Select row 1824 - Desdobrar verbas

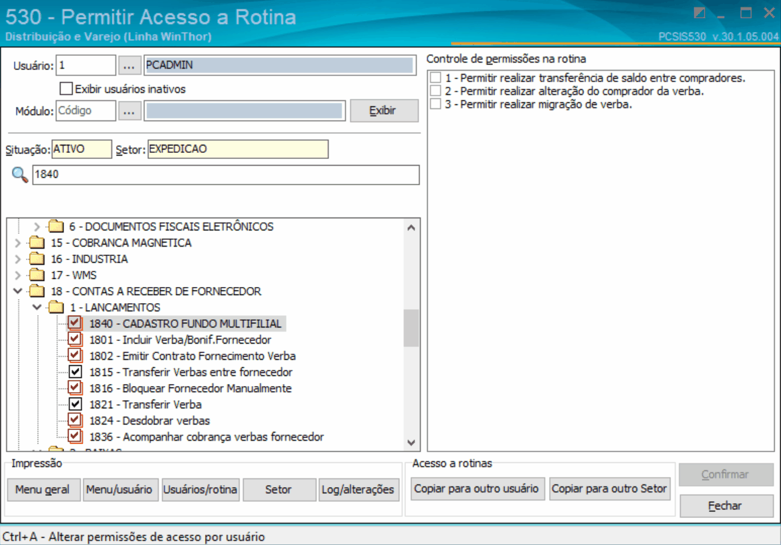coord(150,420)
